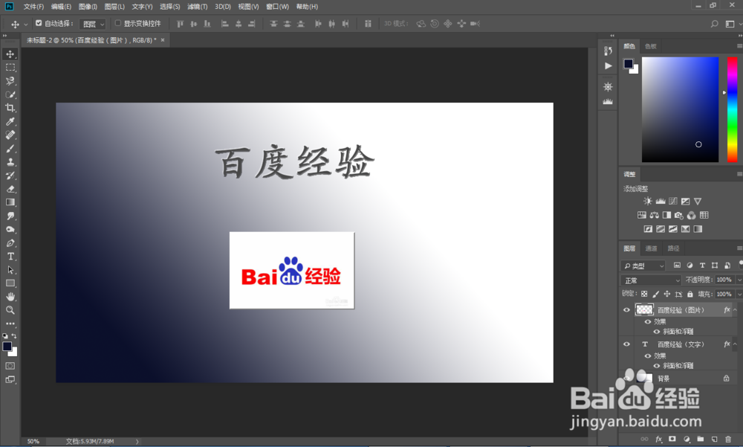Click the Photo Filter adjustment icon
The height and width of the screenshot is (447, 743).
[679, 215]
